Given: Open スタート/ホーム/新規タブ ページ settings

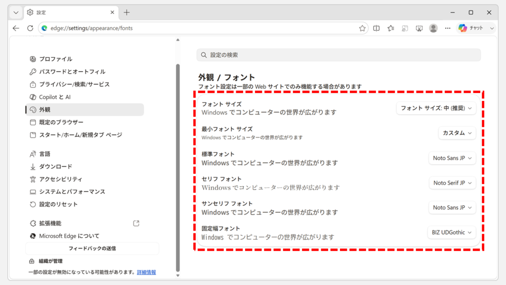Looking at the screenshot, I should tap(84, 135).
